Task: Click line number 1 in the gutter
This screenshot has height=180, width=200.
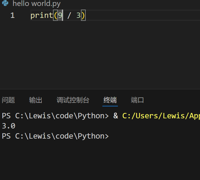Action: coord(12,15)
